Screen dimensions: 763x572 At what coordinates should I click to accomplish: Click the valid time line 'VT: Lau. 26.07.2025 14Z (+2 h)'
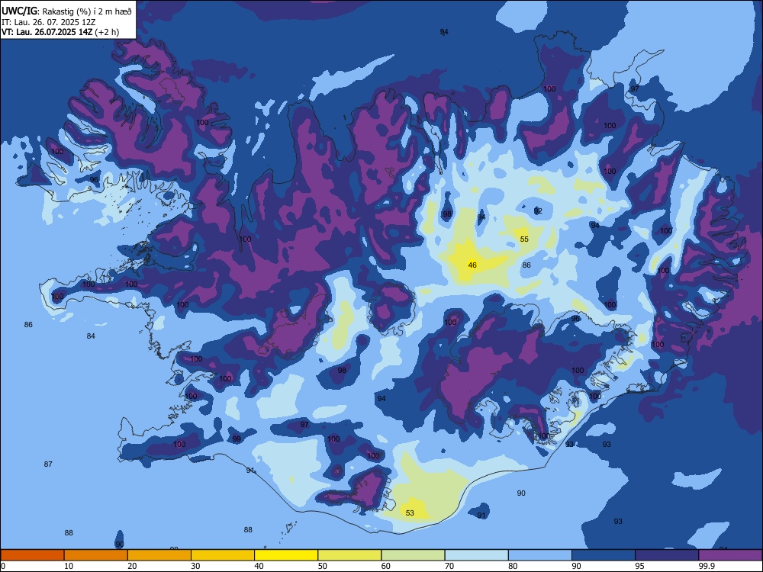pyautogui.click(x=60, y=32)
